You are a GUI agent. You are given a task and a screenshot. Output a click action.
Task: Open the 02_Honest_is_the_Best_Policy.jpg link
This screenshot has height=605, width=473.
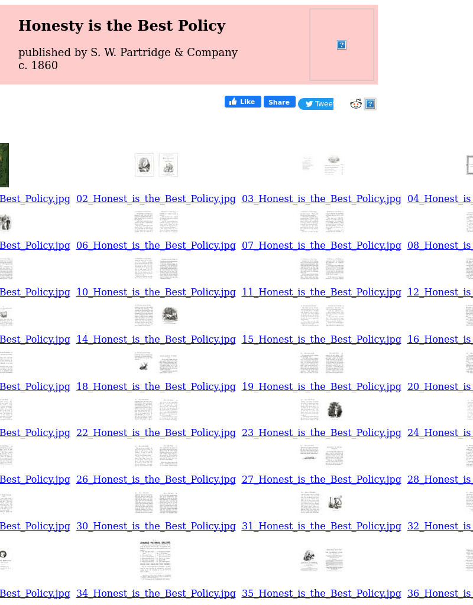(156, 199)
